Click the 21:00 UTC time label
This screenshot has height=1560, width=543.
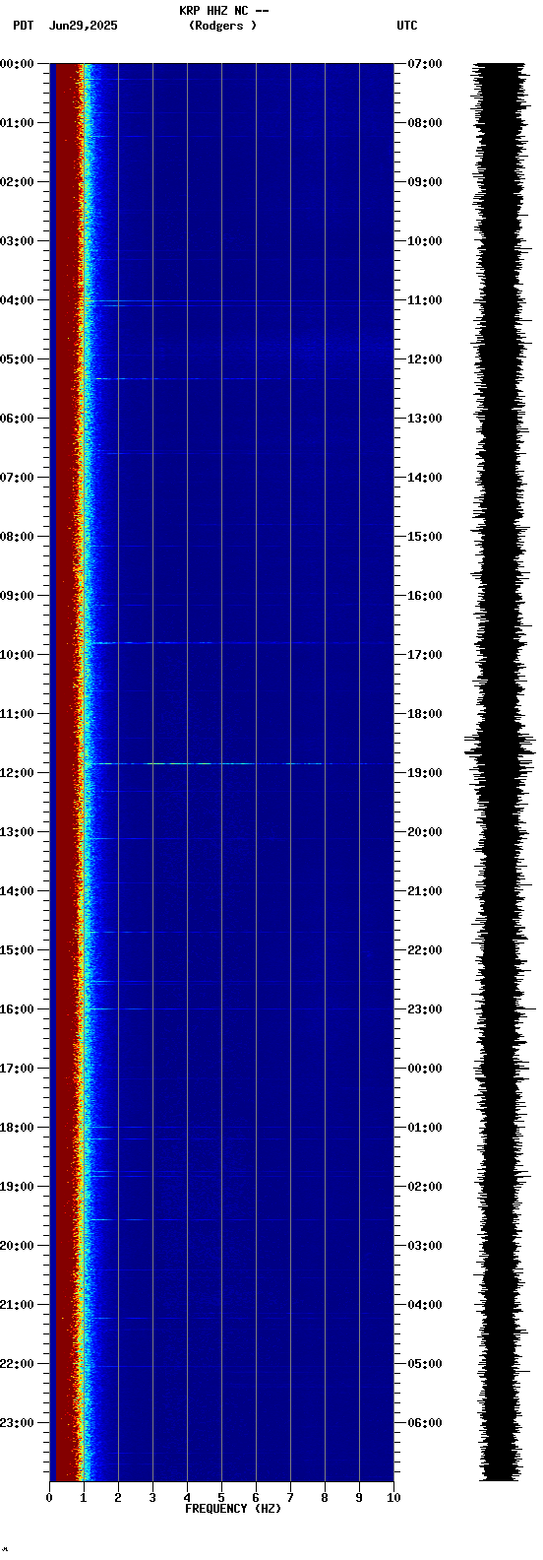(x=425, y=891)
